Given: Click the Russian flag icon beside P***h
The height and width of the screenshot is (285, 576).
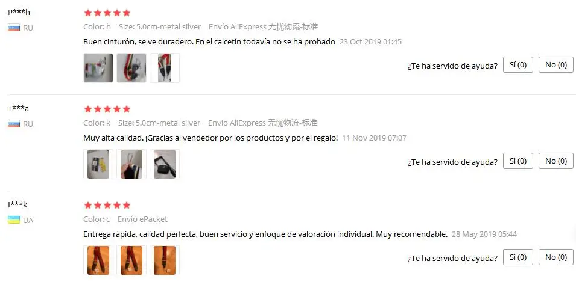Looking at the screenshot, I should [14, 28].
